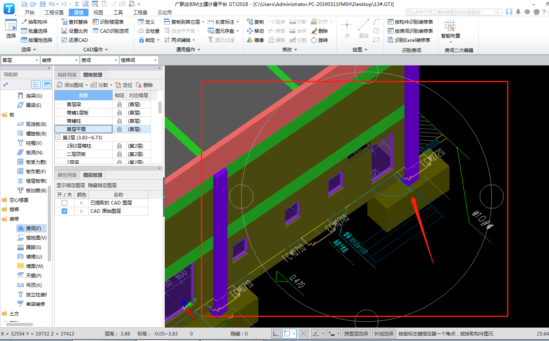Click the 拾取构件 pick component tool
The image size is (549, 341).
(x=34, y=22)
